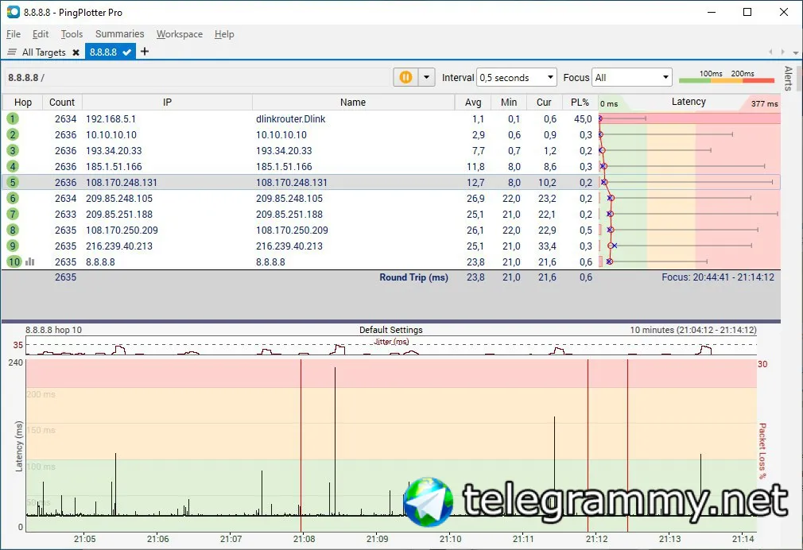Viewport: 803px width, 550px height.
Task: Add a new target tab with the plus icon
Action: click(145, 51)
